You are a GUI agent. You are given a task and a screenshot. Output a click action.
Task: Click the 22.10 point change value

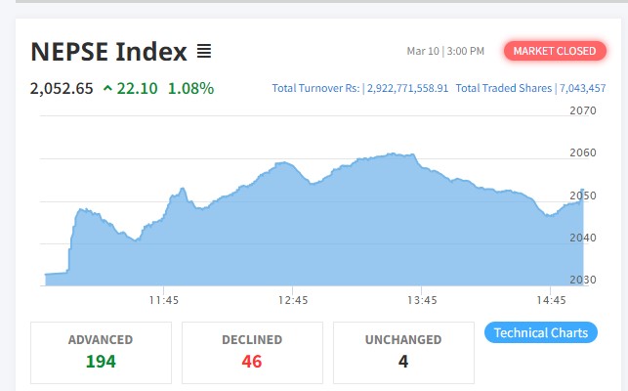click(x=137, y=89)
